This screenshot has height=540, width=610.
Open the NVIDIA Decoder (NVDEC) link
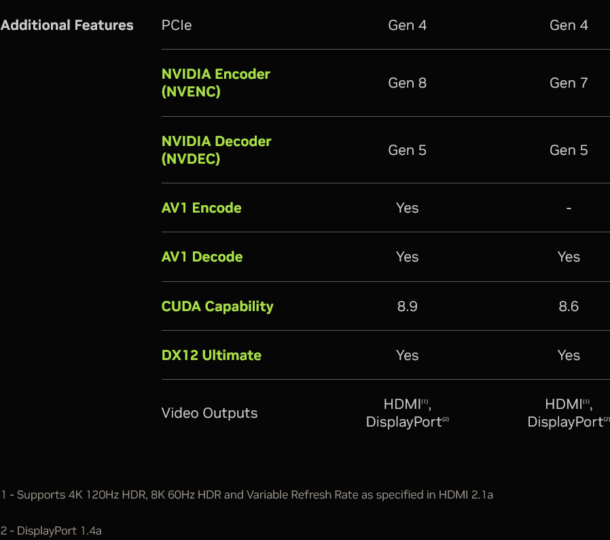coord(216,150)
